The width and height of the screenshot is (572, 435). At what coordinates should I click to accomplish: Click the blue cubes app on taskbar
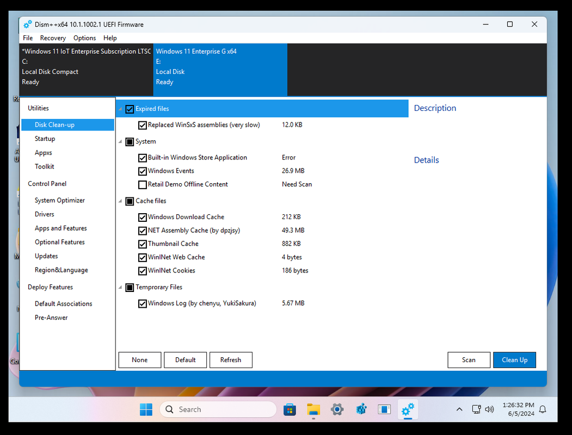coord(361,409)
